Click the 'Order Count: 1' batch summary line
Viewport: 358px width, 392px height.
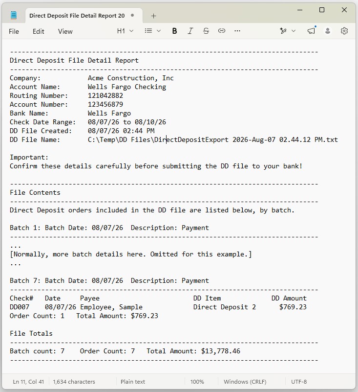(84, 316)
